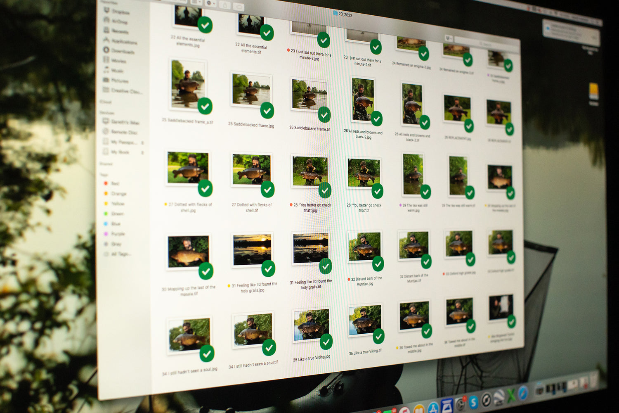The image size is (619, 413).
Task: Launch Safari from the dock
Action: click(x=523, y=392)
